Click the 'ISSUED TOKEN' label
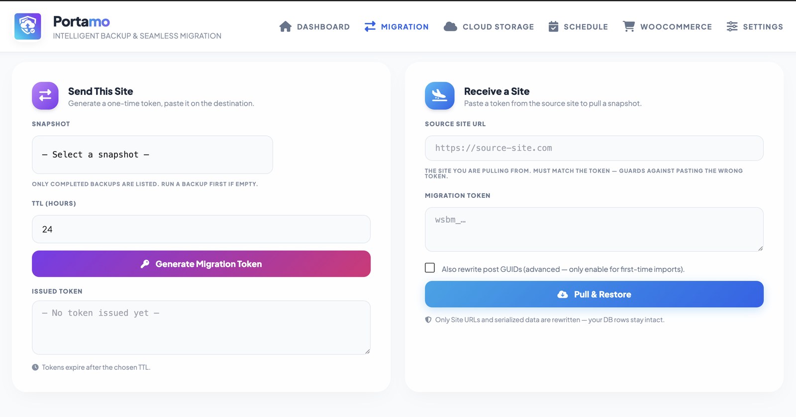The width and height of the screenshot is (796, 417). 57,291
